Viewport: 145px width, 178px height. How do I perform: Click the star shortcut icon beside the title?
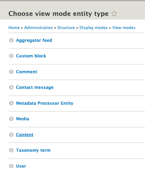(114, 14)
